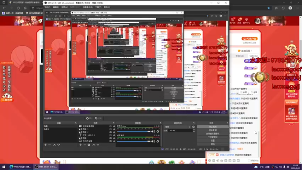
Task: Adjust desktop audio volume slider
Action: pyautogui.click(x=134, y=141)
